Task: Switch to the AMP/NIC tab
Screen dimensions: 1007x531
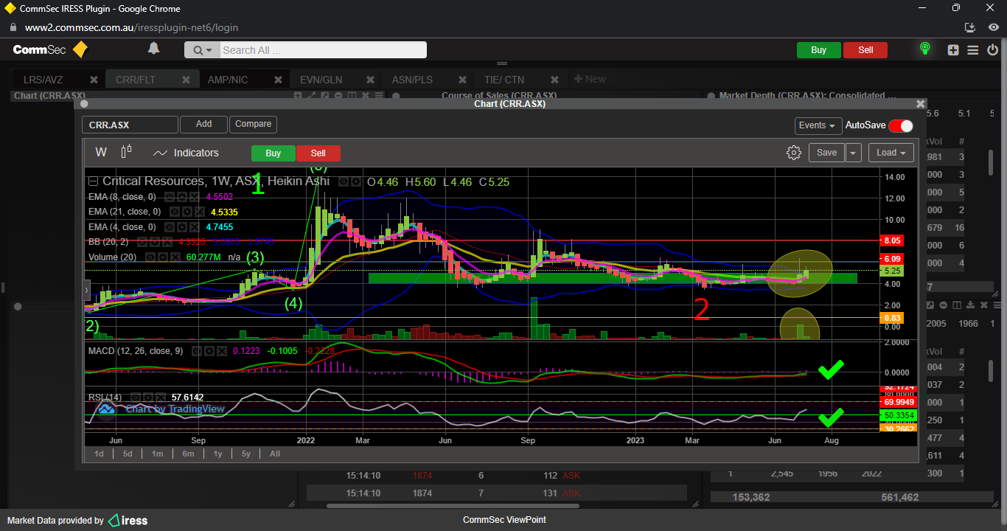Action: point(228,80)
